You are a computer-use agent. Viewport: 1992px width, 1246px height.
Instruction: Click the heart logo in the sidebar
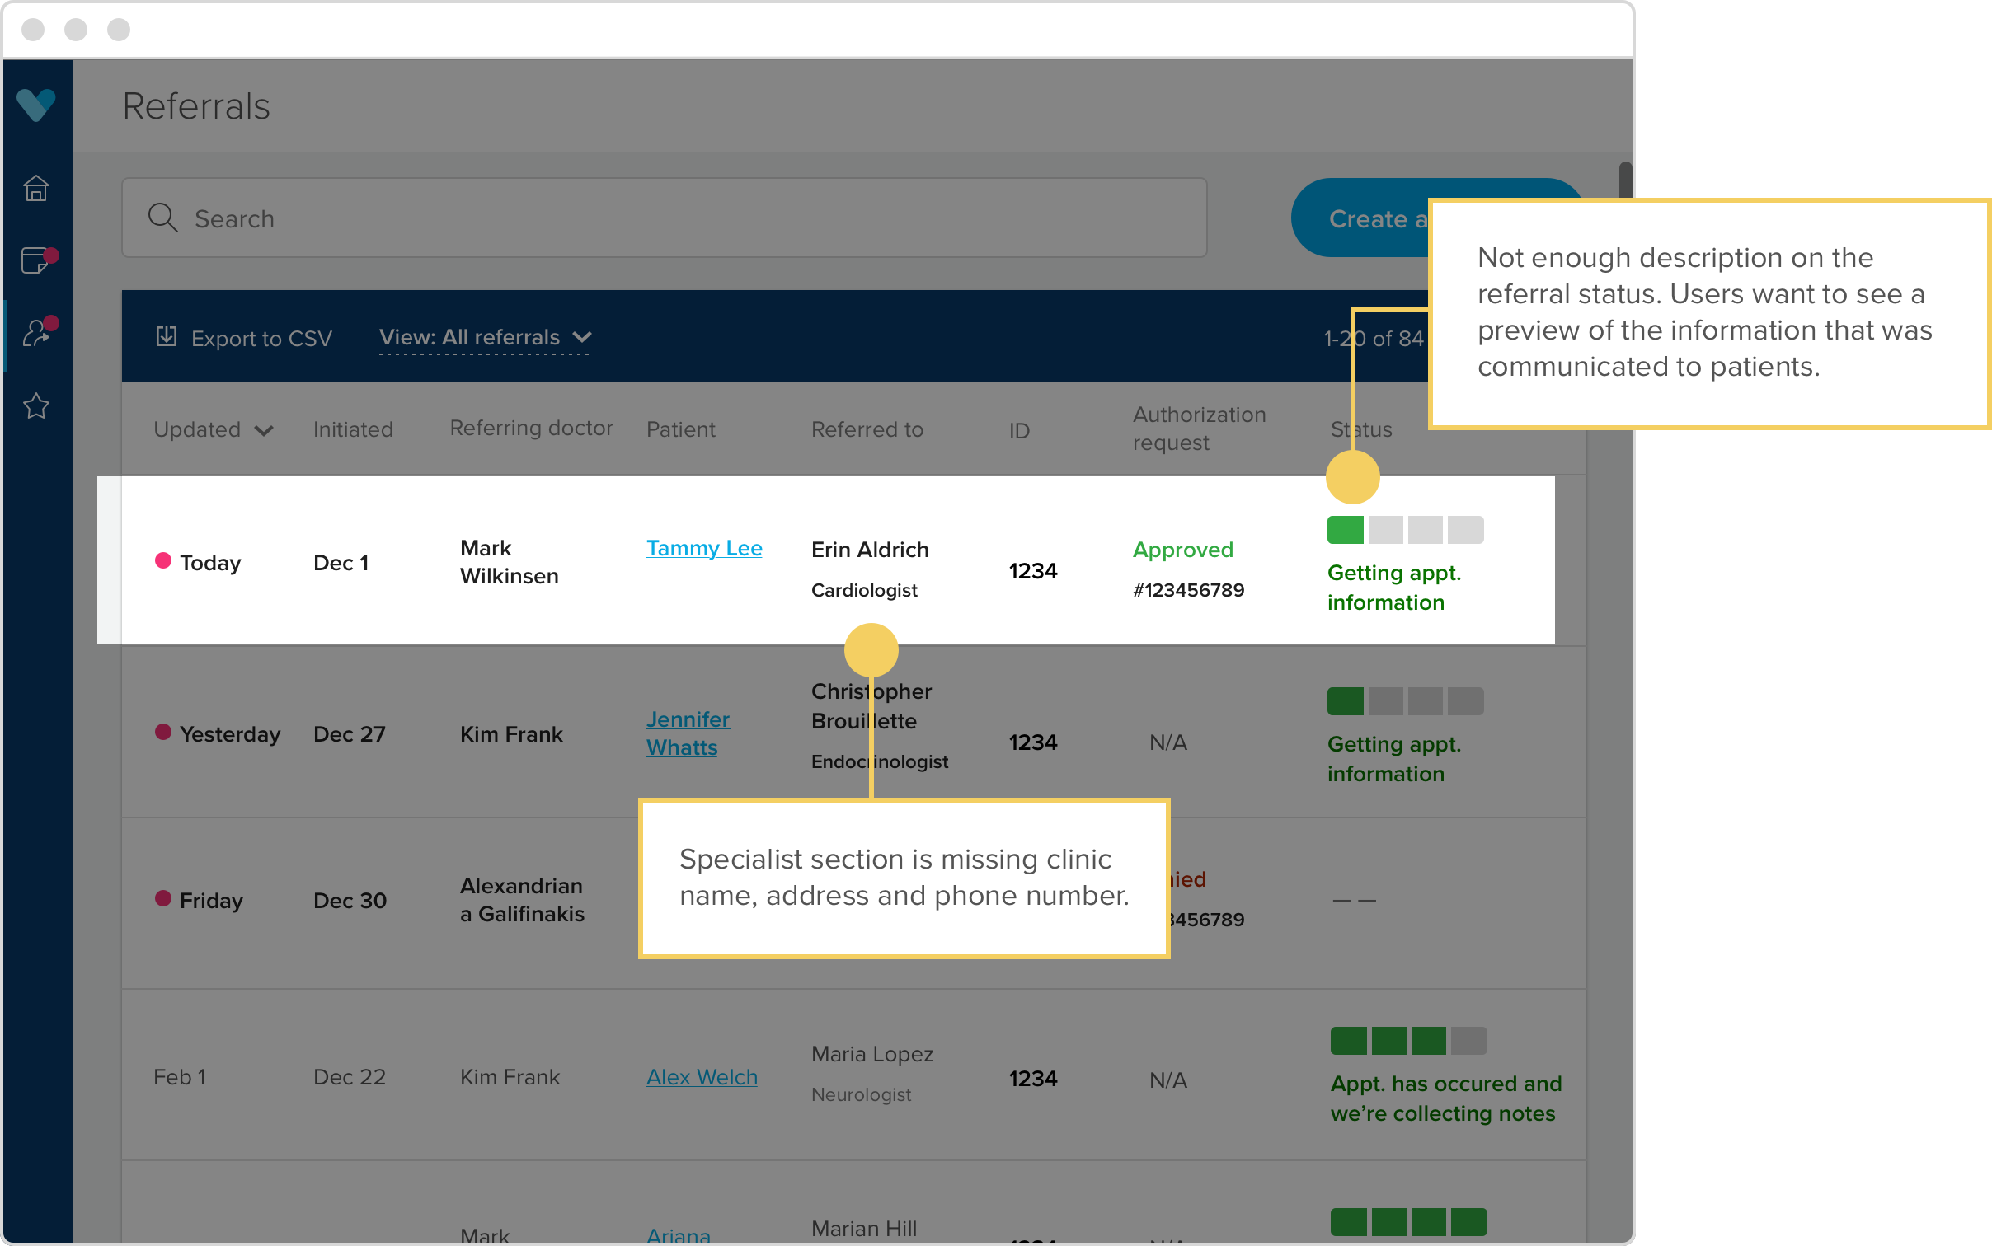click(x=36, y=105)
